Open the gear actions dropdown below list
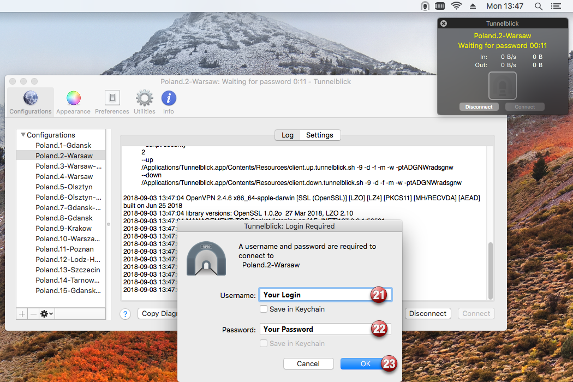Image resolution: width=573 pixels, height=382 pixels. (x=46, y=314)
